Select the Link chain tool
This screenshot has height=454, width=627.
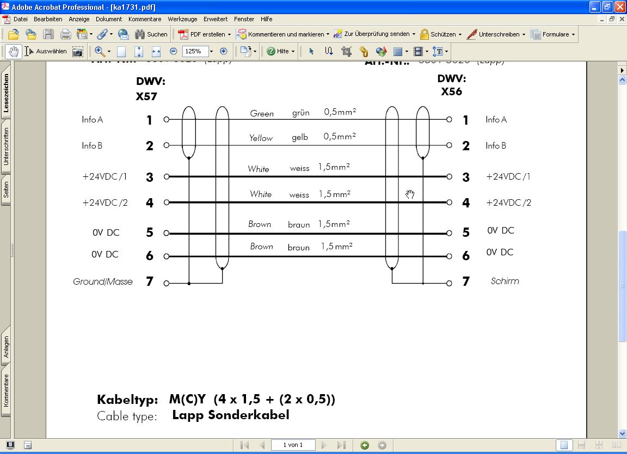364,52
